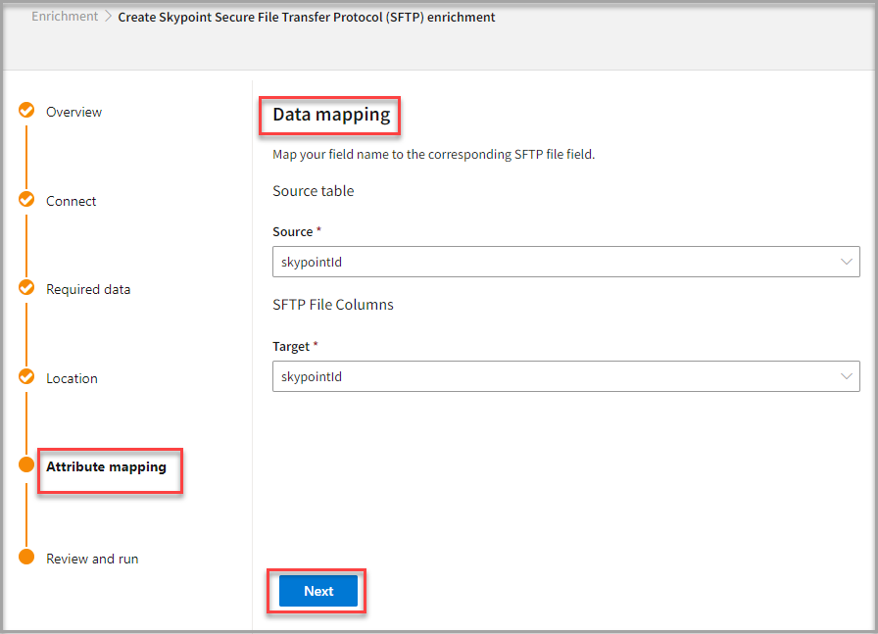
Task: Switch to the Connect step label
Action: point(71,201)
